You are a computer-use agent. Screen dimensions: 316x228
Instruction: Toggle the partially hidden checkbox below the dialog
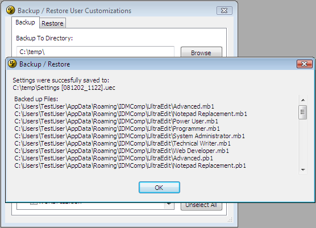(x=34, y=203)
